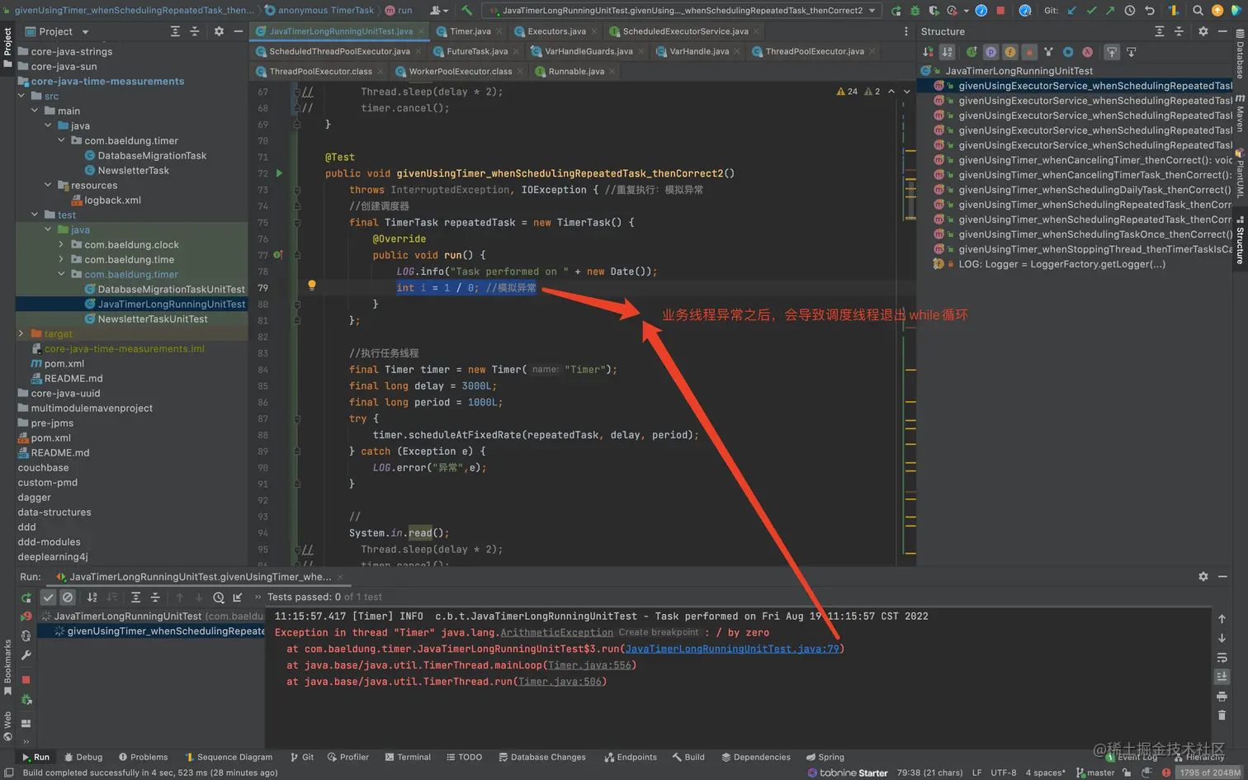Expand the com.baeldung.time package

click(61, 259)
